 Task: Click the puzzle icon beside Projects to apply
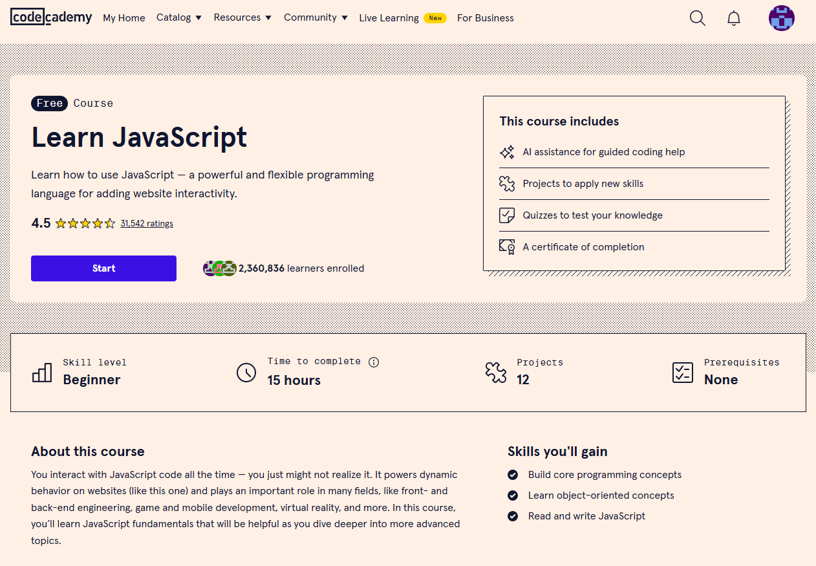click(507, 184)
